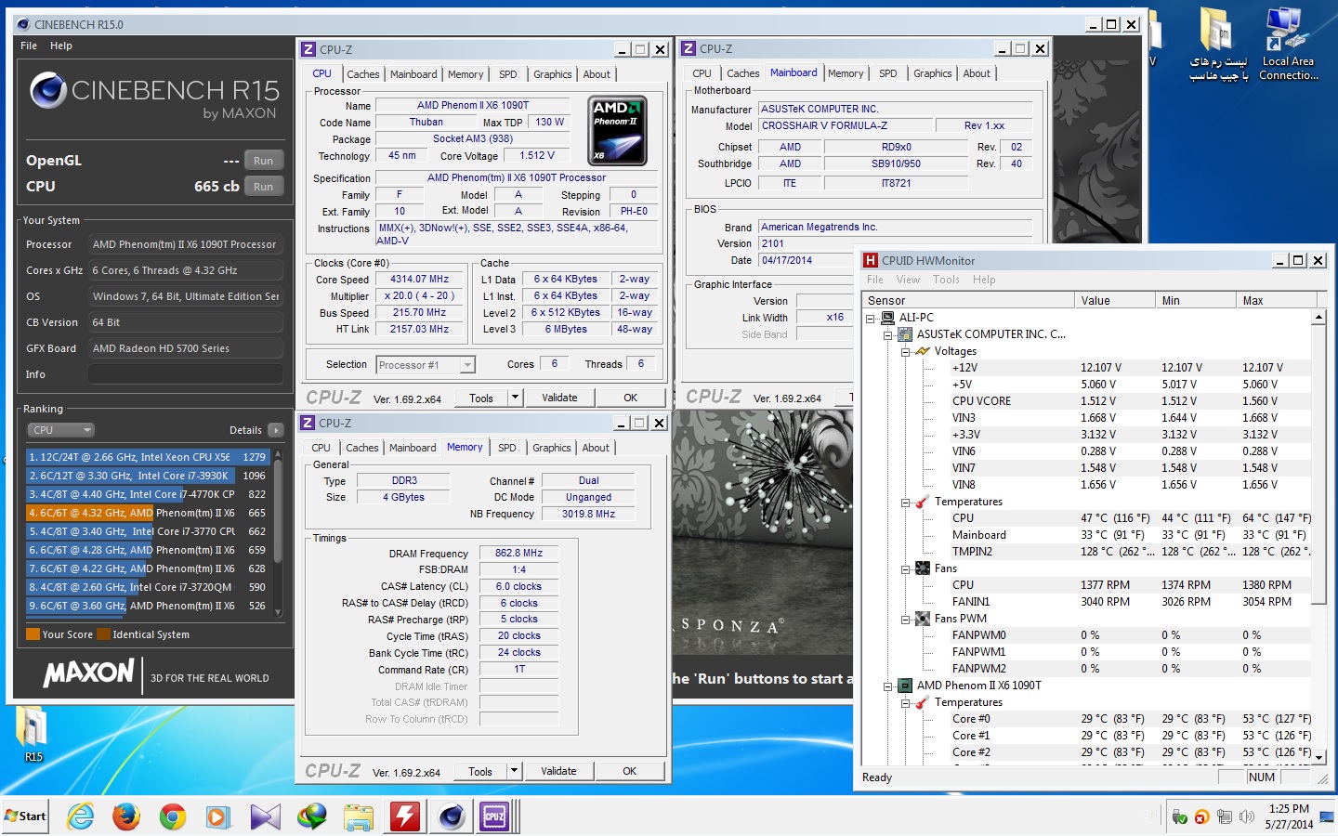
Task: Open the Persian-named folder on desktop
Action: point(1218,45)
